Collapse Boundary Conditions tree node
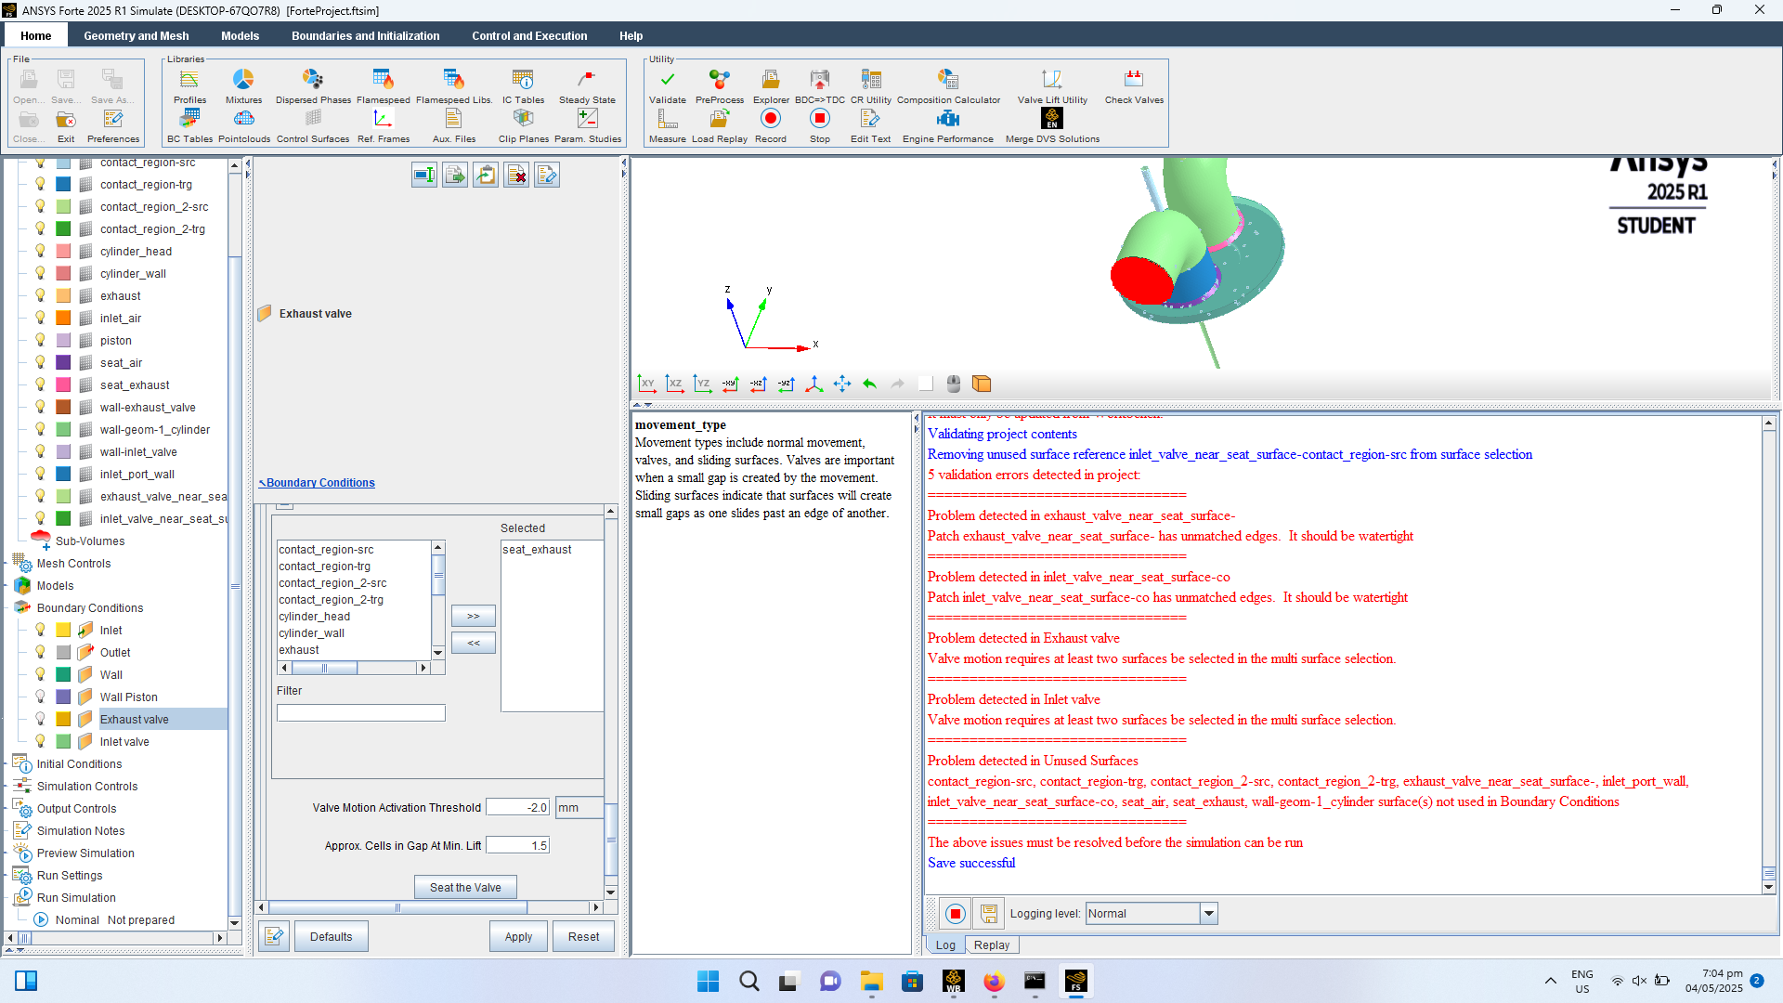1783x1003 pixels. pyautogui.click(x=7, y=607)
